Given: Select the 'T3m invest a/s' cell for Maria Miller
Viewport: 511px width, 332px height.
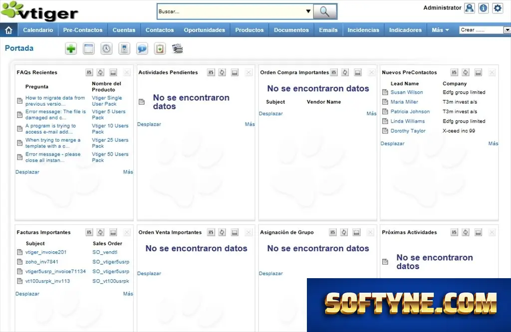Looking at the screenshot, I should (460, 102).
